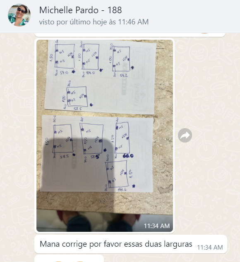Select the 'Mana corrige por favor' message bubble

point(131,244)
